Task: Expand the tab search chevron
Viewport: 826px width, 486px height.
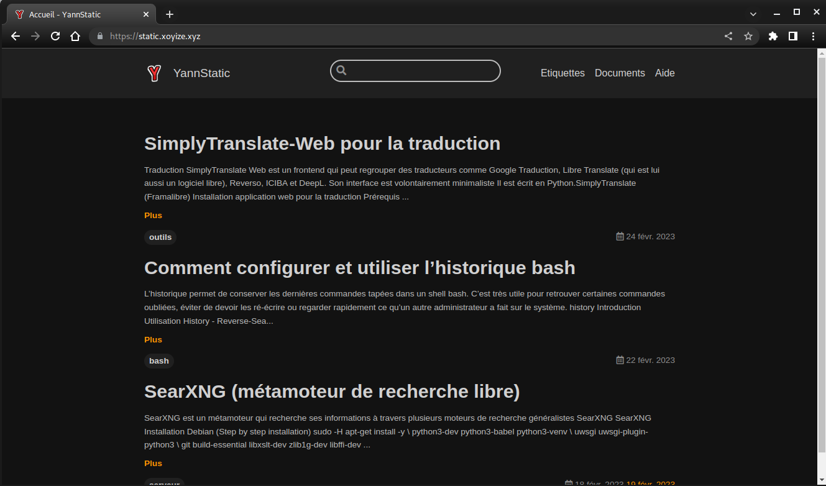Action: (753, 14)
